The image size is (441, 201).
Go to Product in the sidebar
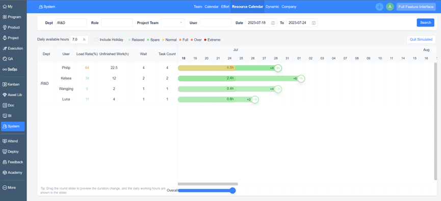tap(11, 27)
